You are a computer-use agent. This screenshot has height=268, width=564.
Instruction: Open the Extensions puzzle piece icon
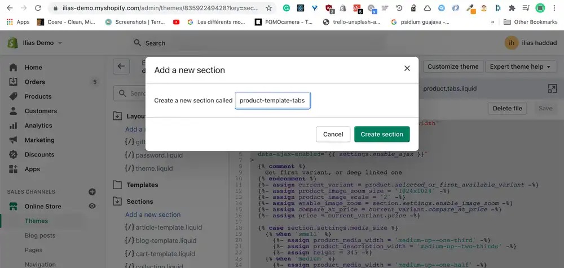pyautogui.click(x=512, y=8)
